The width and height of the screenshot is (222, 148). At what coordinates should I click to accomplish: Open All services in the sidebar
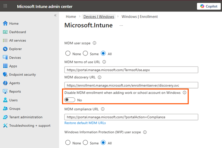(x=17, y=40)
